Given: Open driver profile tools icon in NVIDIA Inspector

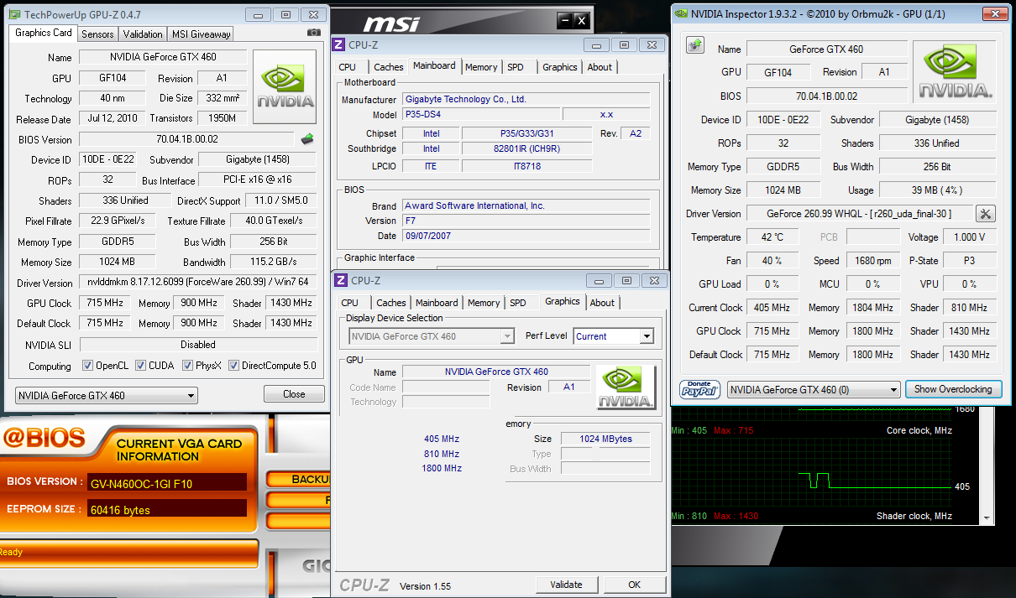Looking at the screenshot, I should click(x=986, y=214).
